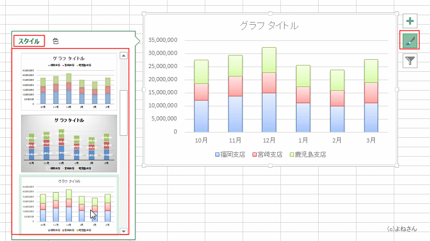Image resolution: width=430 pixels, height=241 pixels.
Task: Switch to the 色 tab
Action: point(56,41)
